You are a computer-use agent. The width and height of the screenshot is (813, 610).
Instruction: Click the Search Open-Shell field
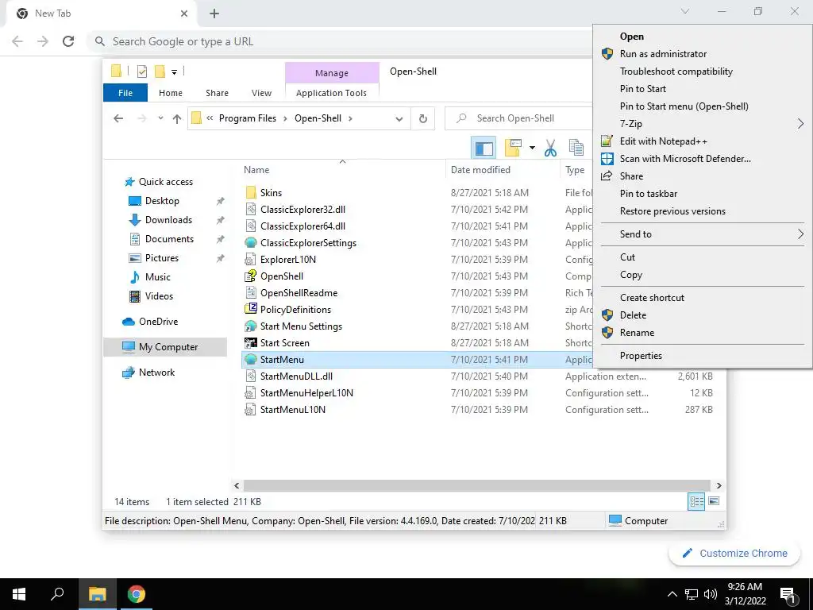click(x=518, y=118)
